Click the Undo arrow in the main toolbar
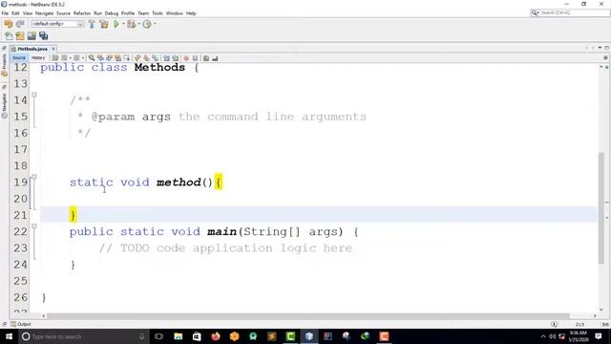Image resolution: width=611 pixels, height=344 pixels. 9,24
